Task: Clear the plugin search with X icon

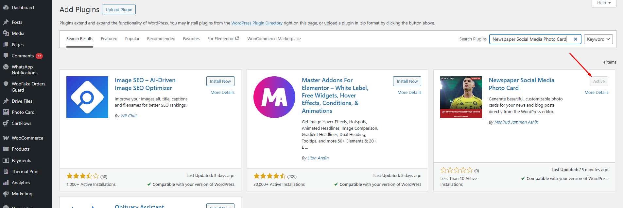Action: (575, 39)
